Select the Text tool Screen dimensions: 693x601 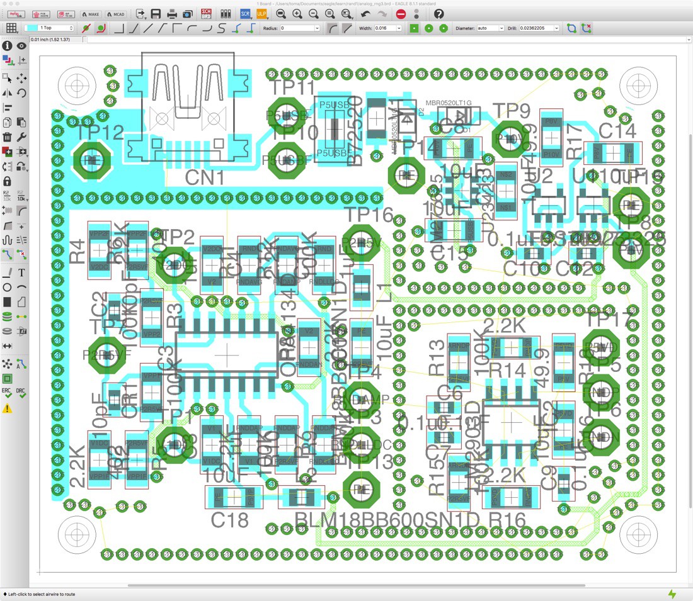(21, 273)
